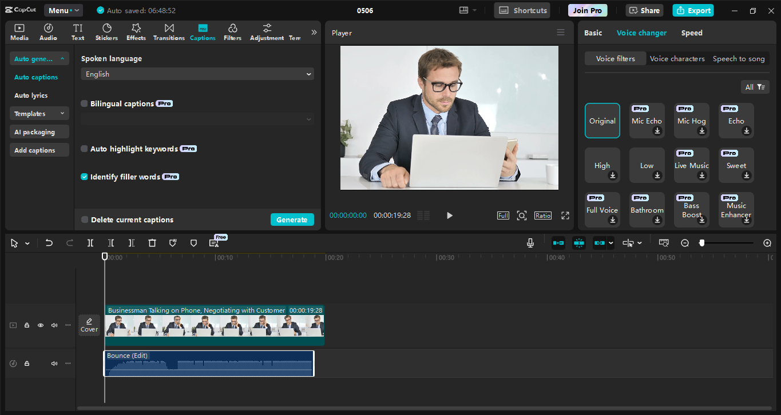Image resolution: width=781 pixels, height=415 pixels.
Task: Click the Delete icon in the timeline toolbar
Action: tap(152, 242)
